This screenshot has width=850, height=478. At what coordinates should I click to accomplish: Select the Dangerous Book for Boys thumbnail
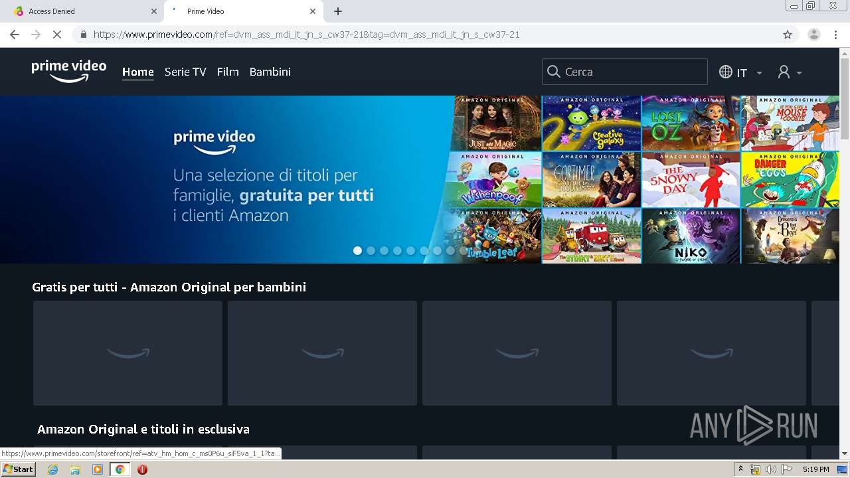[x=790, y=236]
